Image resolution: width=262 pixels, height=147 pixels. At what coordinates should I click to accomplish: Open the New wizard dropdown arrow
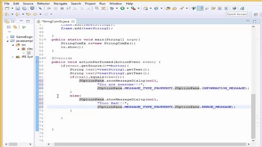(12, 8)
